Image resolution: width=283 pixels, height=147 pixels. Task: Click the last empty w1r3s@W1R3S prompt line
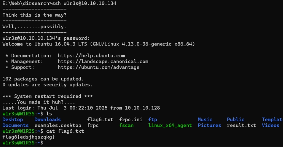pos(23,143)
